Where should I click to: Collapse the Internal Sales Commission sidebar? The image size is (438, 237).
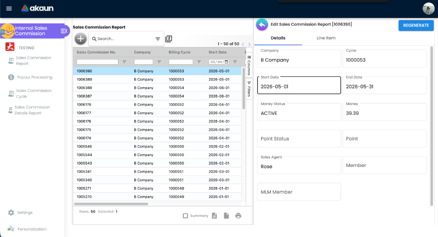(64, 31)
